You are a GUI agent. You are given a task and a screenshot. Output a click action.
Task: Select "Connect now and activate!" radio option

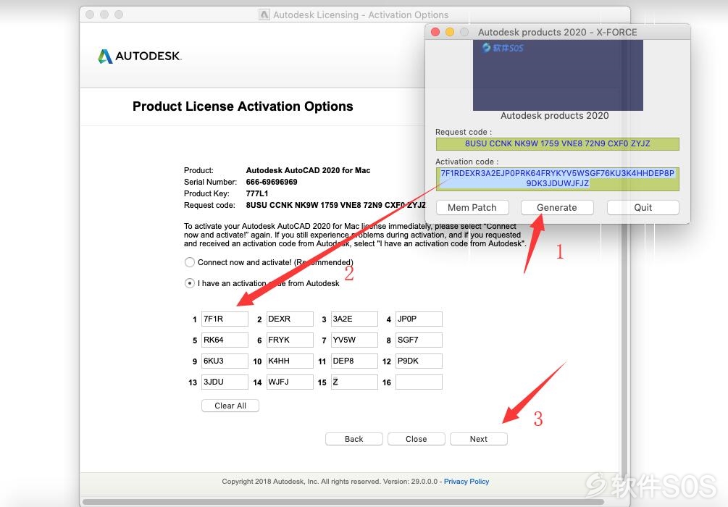pyautogui.click(x=190, y=262)
